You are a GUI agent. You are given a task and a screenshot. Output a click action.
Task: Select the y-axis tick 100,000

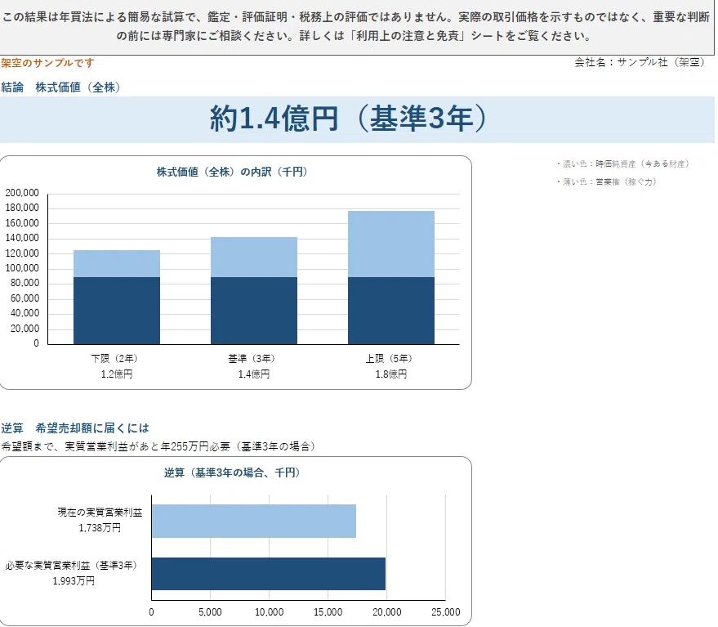tap(22, 268)
